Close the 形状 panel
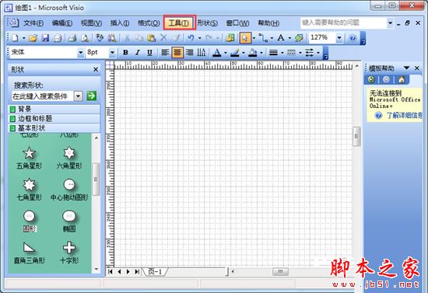428x293 pixels. [x=96, y=70]
